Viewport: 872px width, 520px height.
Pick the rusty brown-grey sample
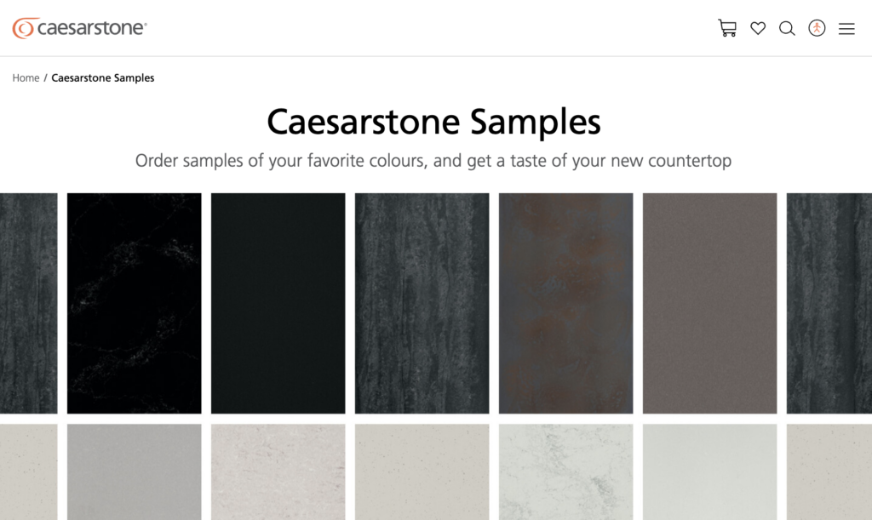(566, 303)
